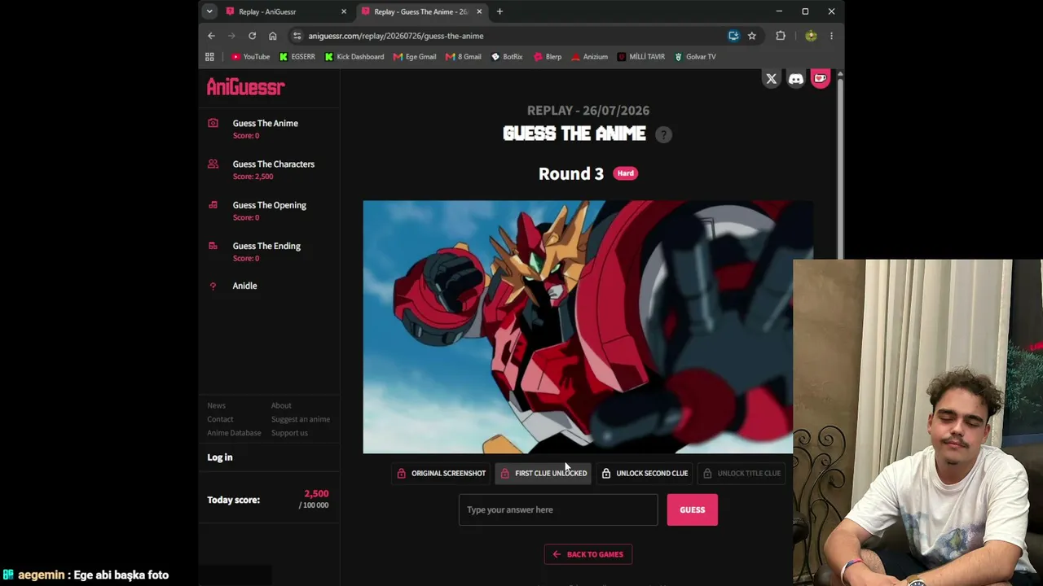Click the help question mark beside Guess The Anime

tap(663, 135)
